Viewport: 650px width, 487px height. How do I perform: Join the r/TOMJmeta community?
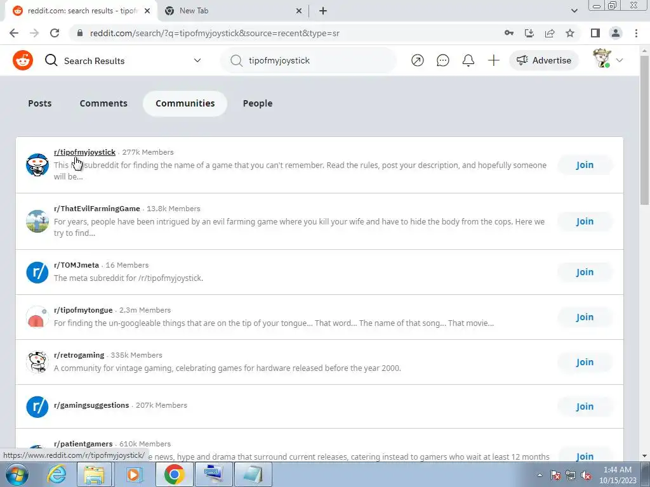[585, 272]
